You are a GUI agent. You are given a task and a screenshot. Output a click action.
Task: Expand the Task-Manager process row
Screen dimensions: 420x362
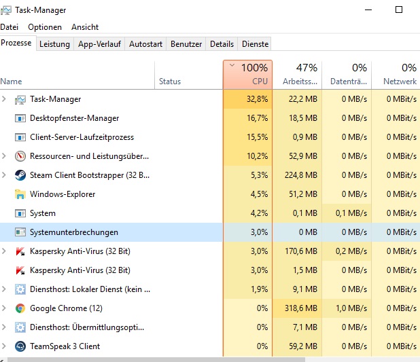coord(5,99)
